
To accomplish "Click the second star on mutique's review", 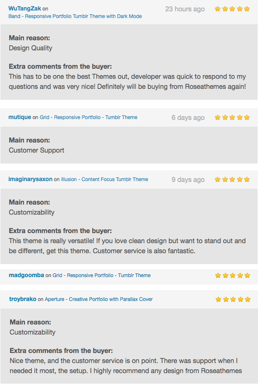I will [x=225, y=118].
